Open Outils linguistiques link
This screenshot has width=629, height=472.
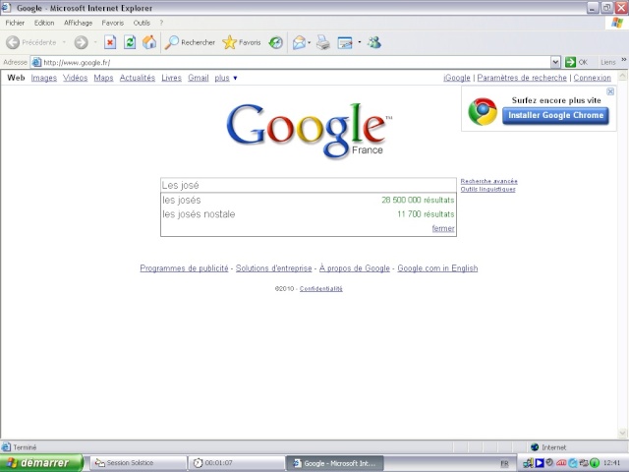(x=487, y=189)
